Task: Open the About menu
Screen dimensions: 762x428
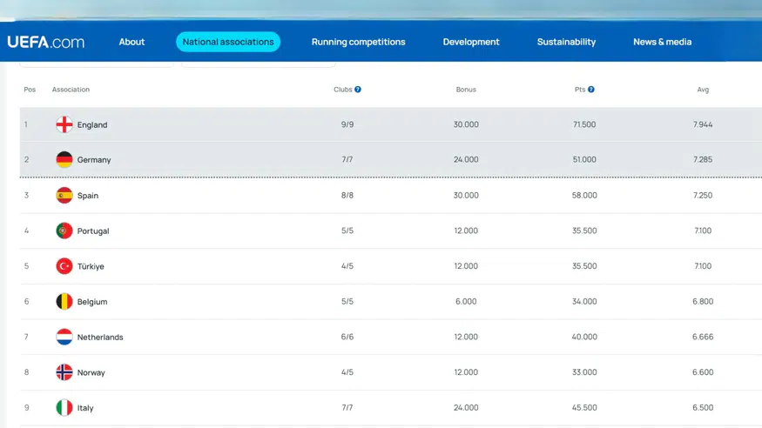Action: 131,42
